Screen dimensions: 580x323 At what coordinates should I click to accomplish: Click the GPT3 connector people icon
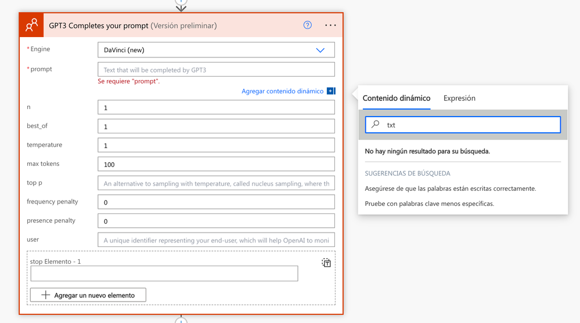pos(31,25)
